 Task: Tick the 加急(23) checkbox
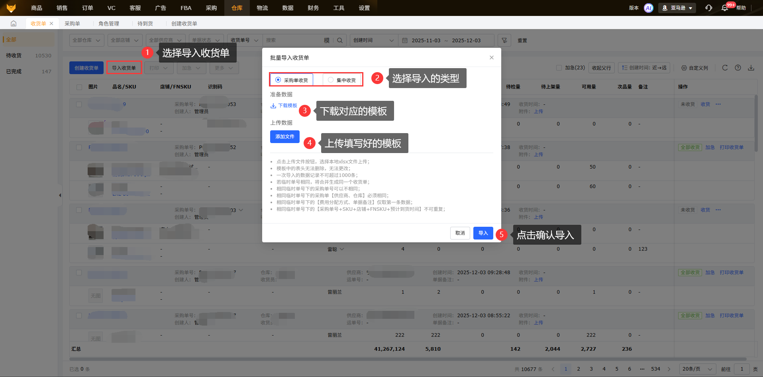tap(559, 68)
